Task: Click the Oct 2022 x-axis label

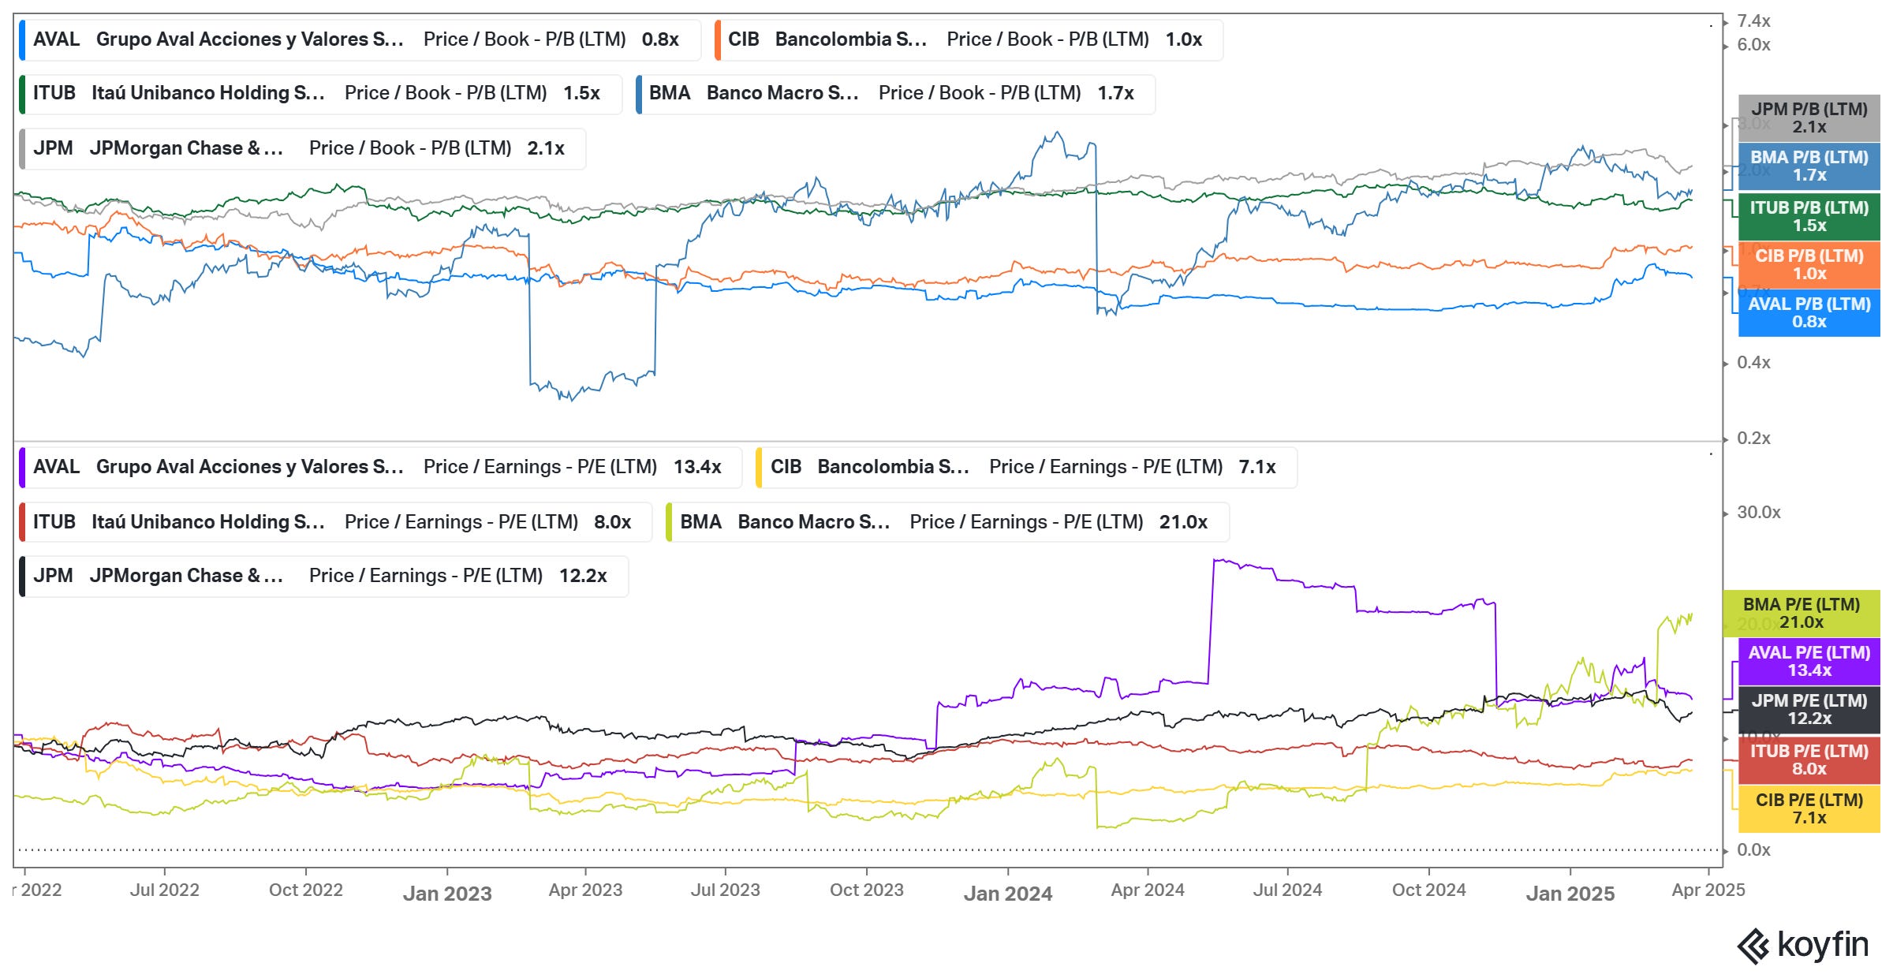Action: pyautogui.click(x=306, y=890)
